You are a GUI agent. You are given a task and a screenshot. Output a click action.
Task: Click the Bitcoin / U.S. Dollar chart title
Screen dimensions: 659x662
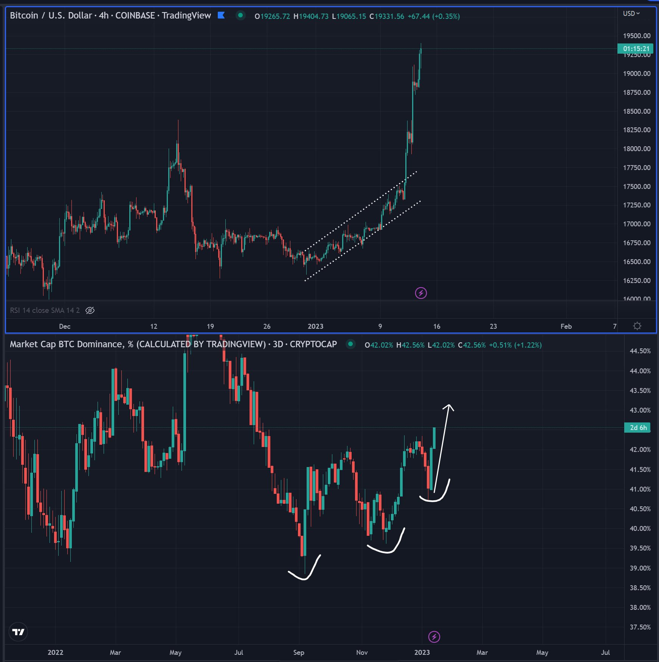coord(110,15)
